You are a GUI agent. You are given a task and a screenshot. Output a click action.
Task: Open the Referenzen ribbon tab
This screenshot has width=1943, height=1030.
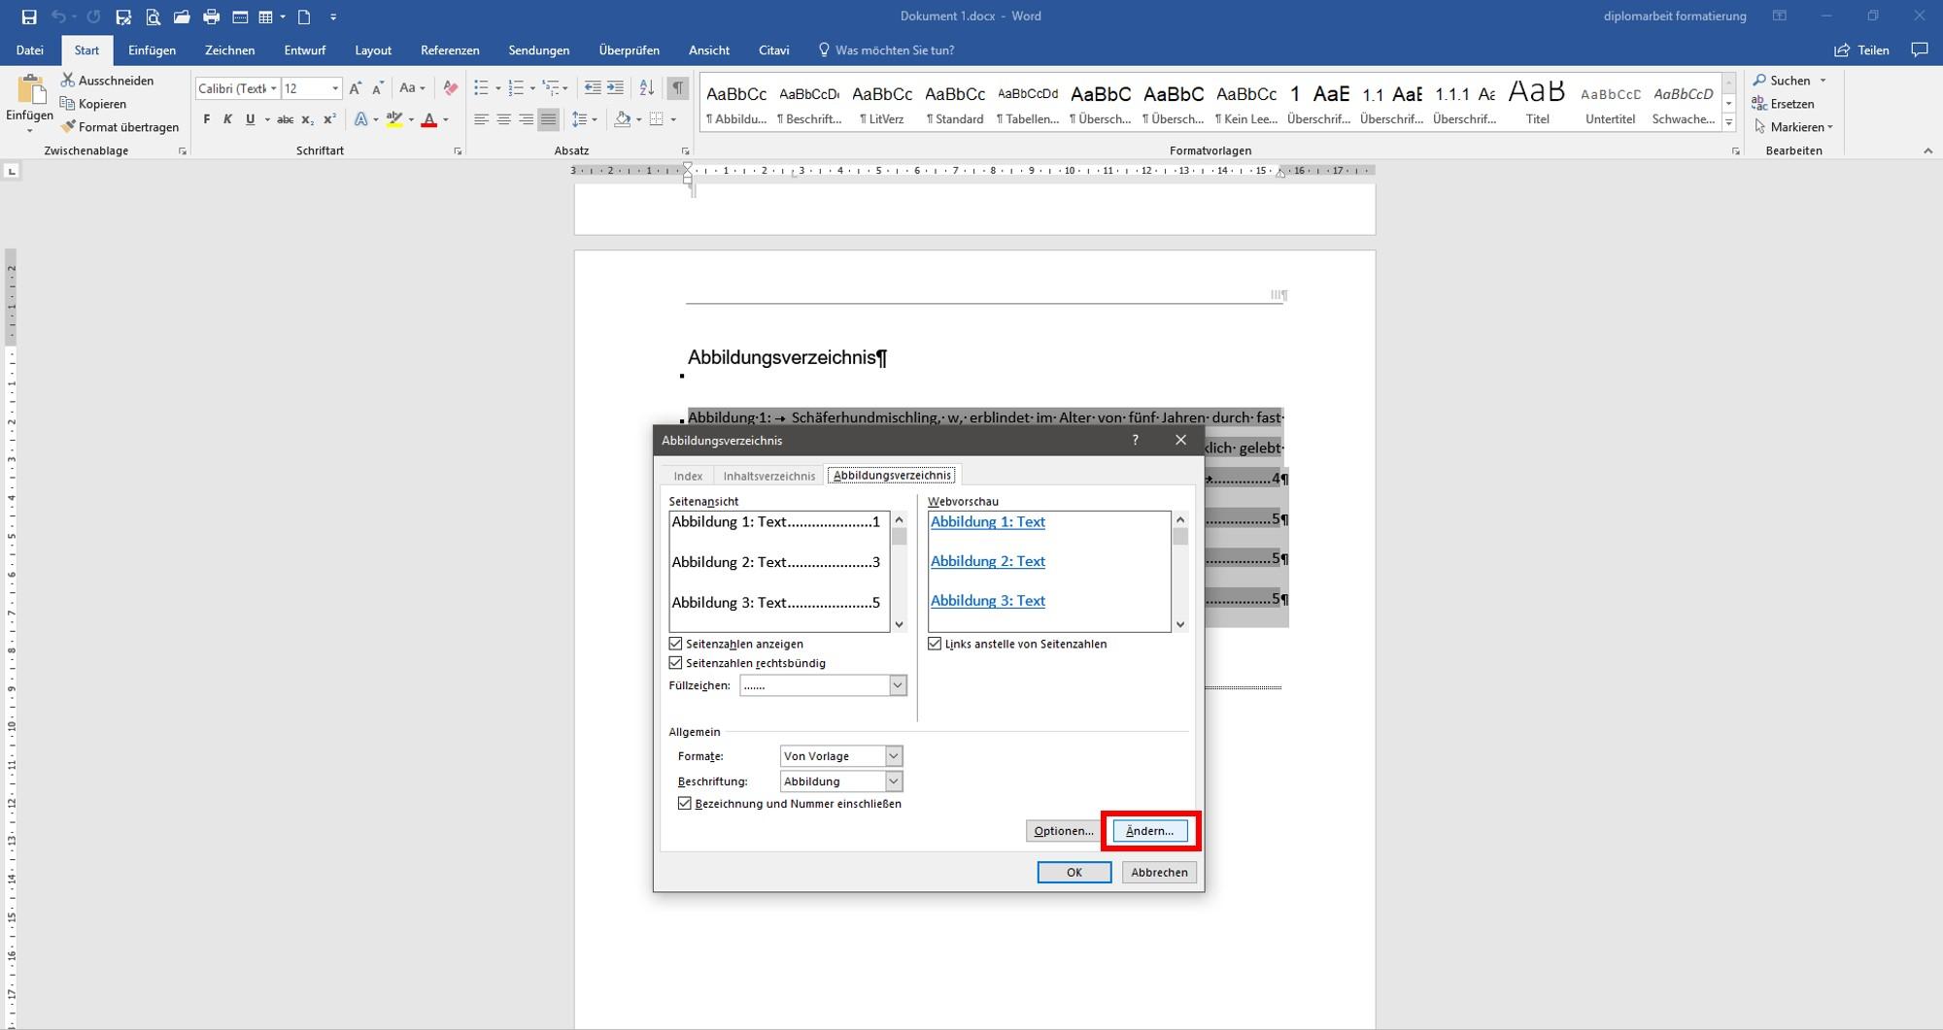point(450,50)
